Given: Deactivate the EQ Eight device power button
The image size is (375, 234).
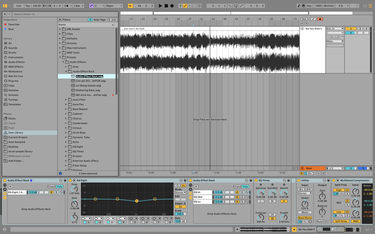Looking at the screenshot, I should coord(70,180).
